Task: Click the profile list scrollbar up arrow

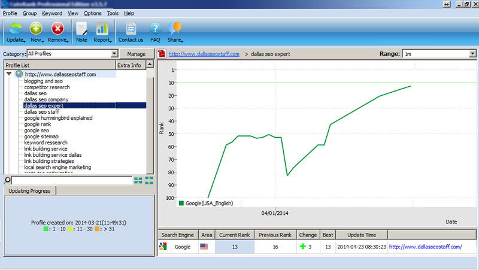Action: 150,65
